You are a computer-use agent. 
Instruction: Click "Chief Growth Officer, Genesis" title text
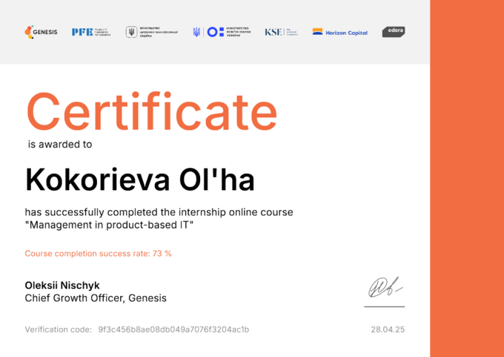pos(96,298)
